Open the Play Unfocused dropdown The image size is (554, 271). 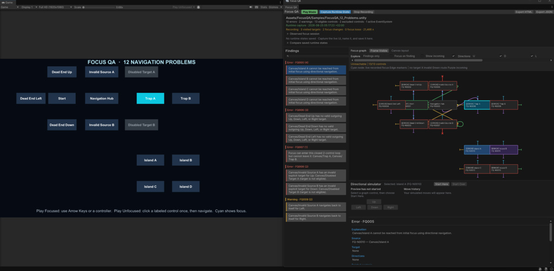pyautogui.click(x=183, y=7)
